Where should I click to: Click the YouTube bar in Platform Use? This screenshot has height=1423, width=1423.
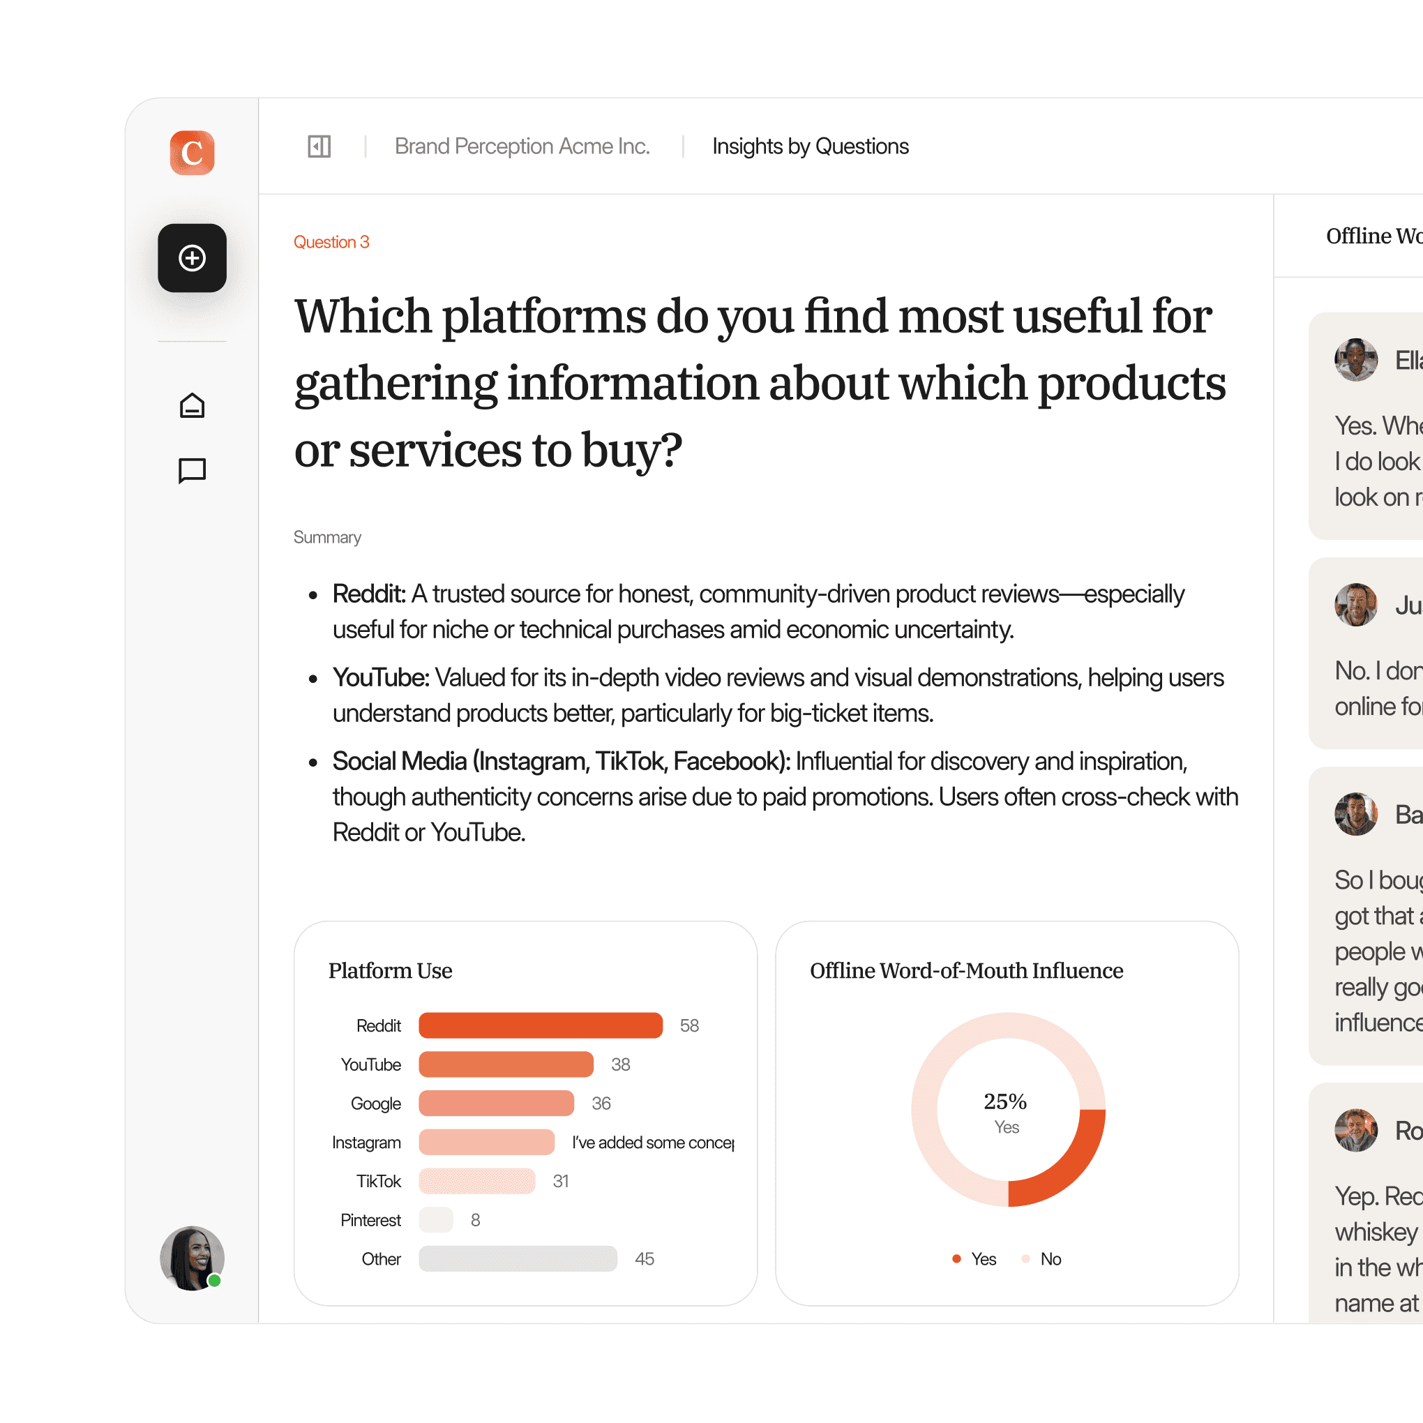506,1064
